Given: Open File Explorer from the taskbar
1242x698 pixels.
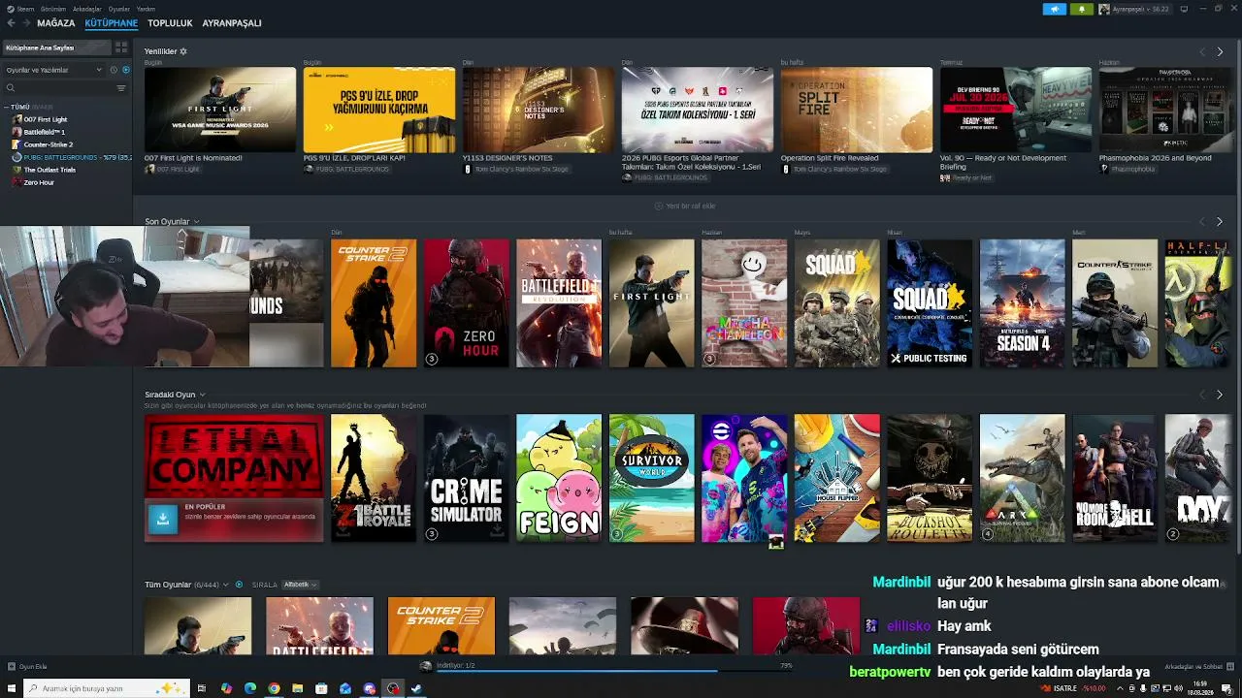Looking at the screenshot, I should pyautogui.click(x=298, y=688).
